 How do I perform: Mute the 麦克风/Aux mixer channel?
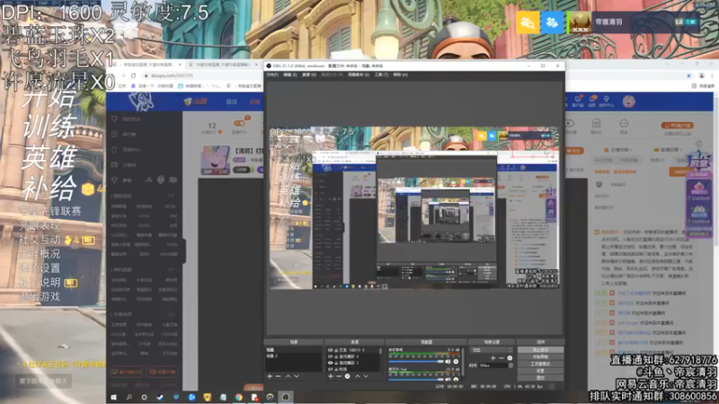coord(448,379)
